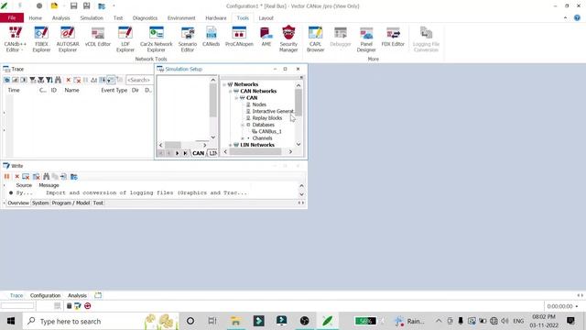Viewport: 586px width, 330px height.
Task: Collapse the CAN node in tree
Action: coord(236,98)
